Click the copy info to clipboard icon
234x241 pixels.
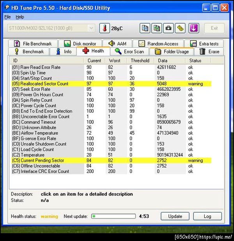(x=145, y=28)
